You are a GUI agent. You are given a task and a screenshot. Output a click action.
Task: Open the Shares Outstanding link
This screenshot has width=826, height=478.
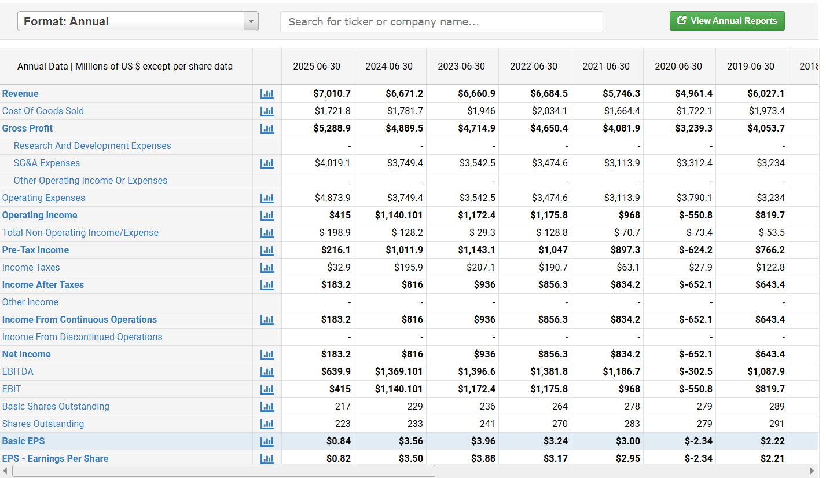coord(43,424)
